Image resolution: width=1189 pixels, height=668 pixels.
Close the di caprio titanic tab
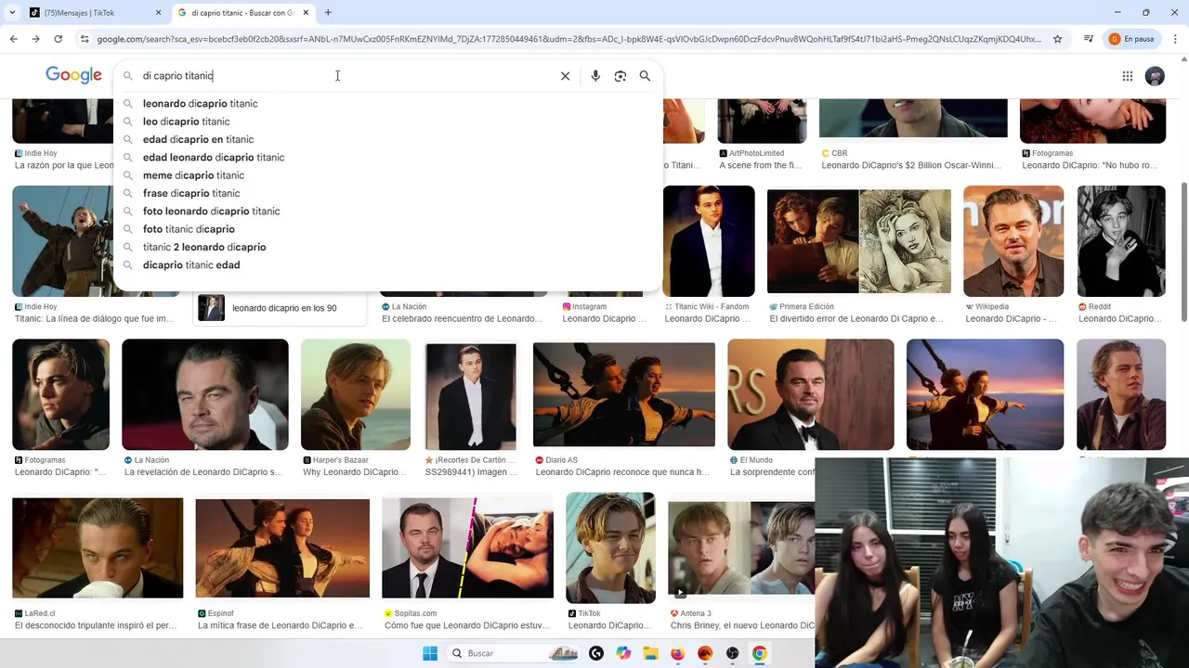click(306, 13)
